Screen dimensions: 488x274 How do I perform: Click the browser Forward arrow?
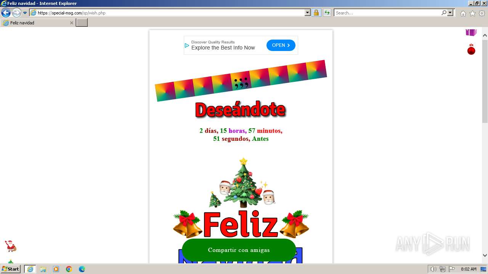tap(16, 13)
